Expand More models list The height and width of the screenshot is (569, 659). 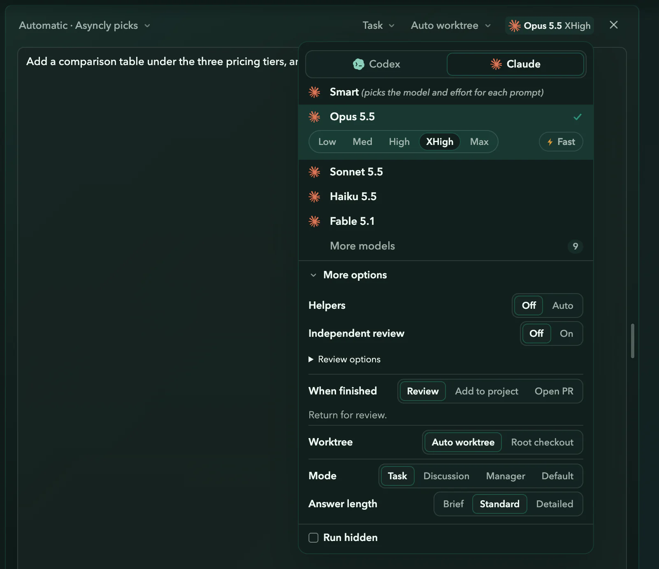446,246
